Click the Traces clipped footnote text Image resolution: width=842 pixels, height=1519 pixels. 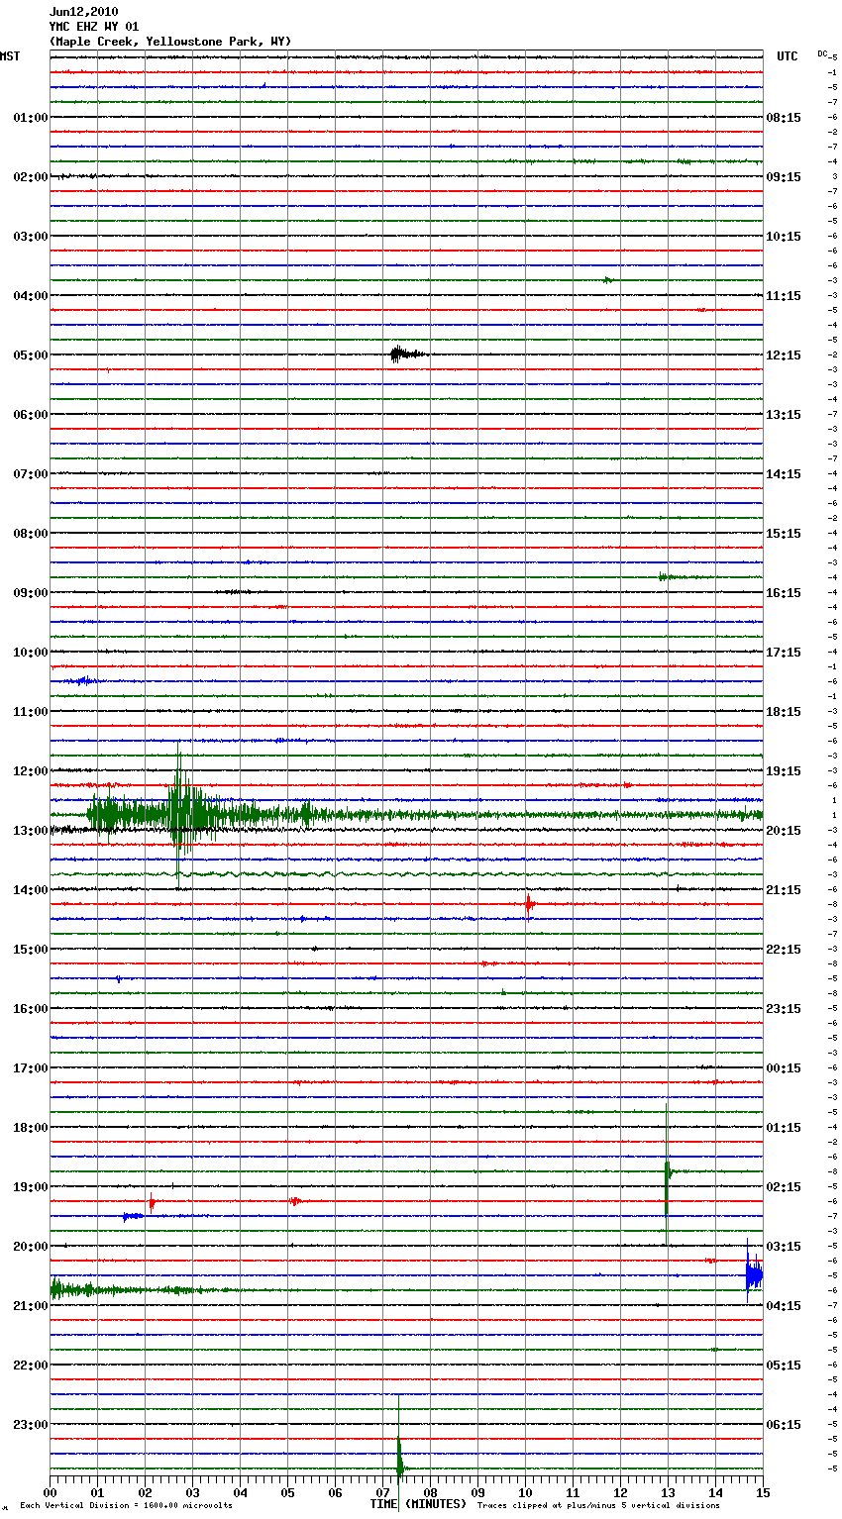coord(598,1506)
